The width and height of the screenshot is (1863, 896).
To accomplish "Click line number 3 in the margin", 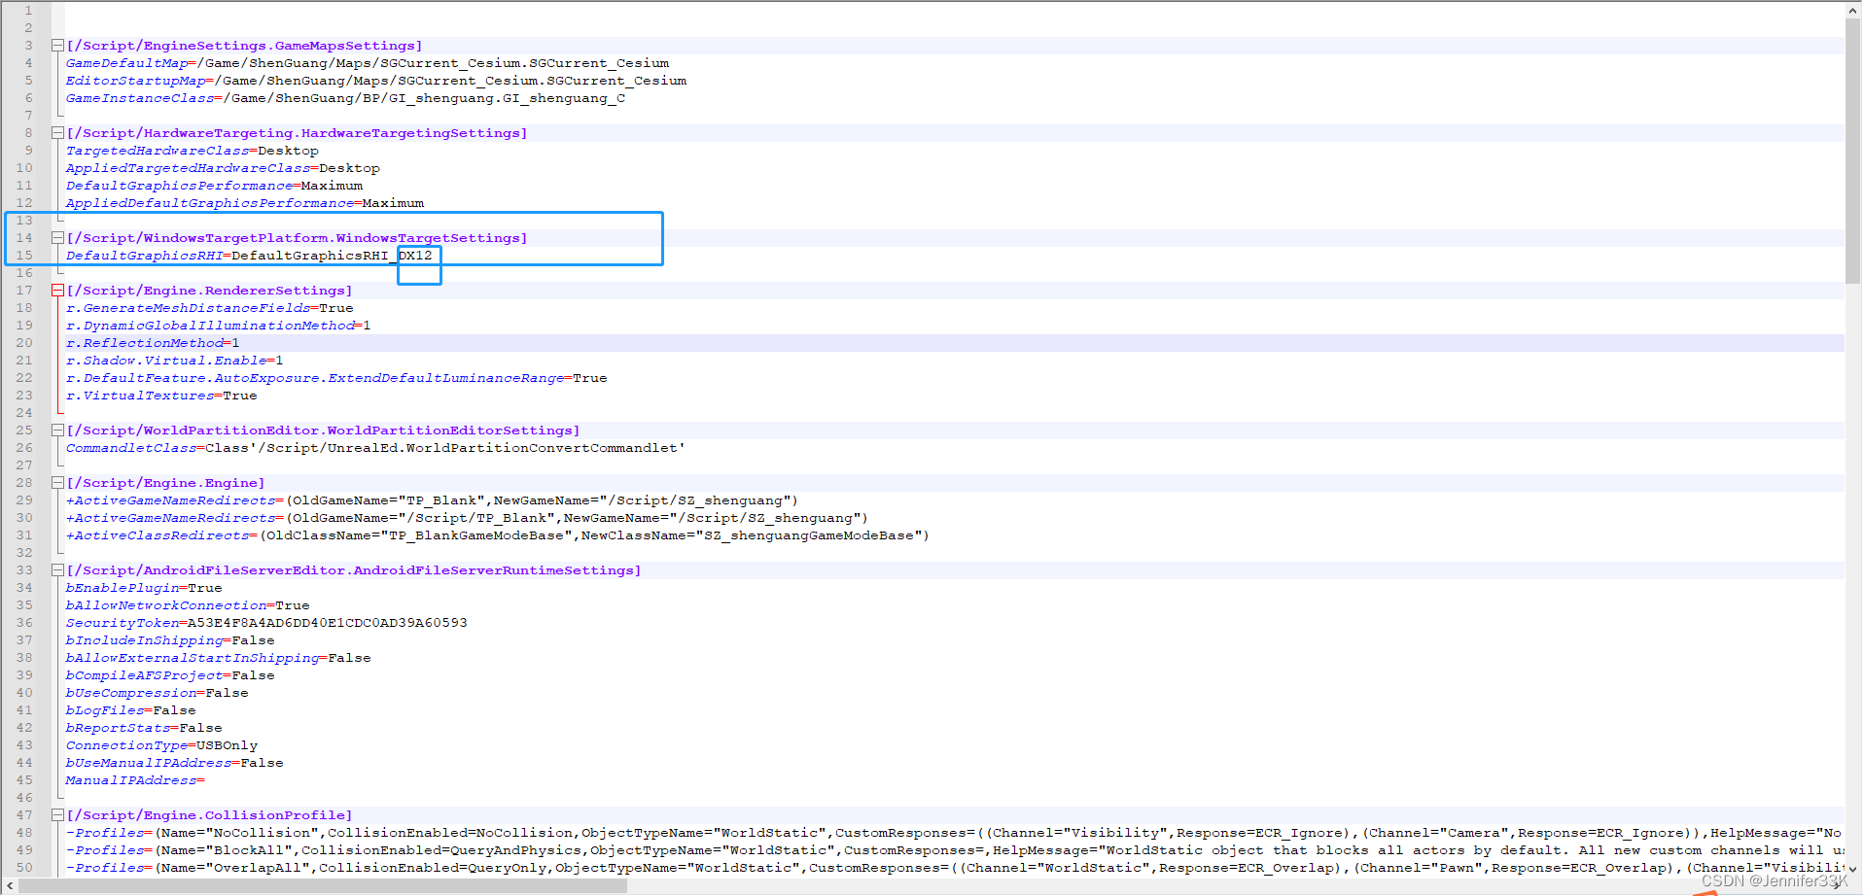I will 28,45.
